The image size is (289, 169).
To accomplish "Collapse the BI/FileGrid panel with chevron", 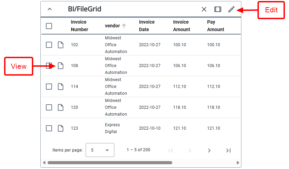I will (x=50, y=9).
